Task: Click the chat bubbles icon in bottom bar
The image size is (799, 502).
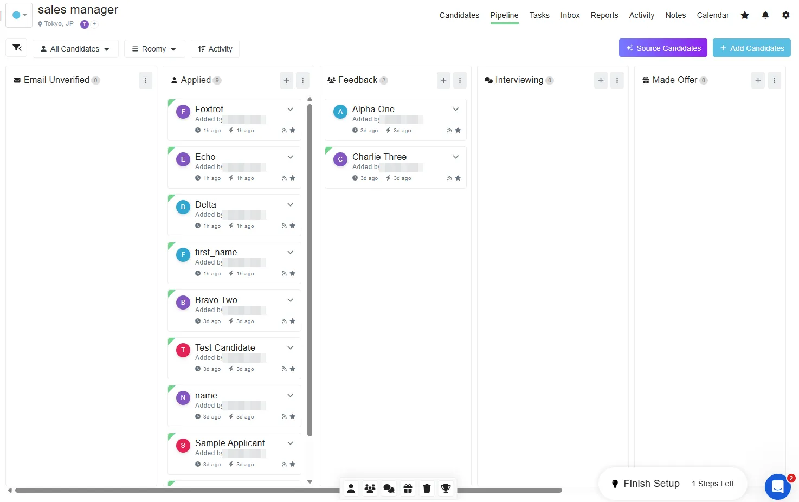Action: pos(389,488)
